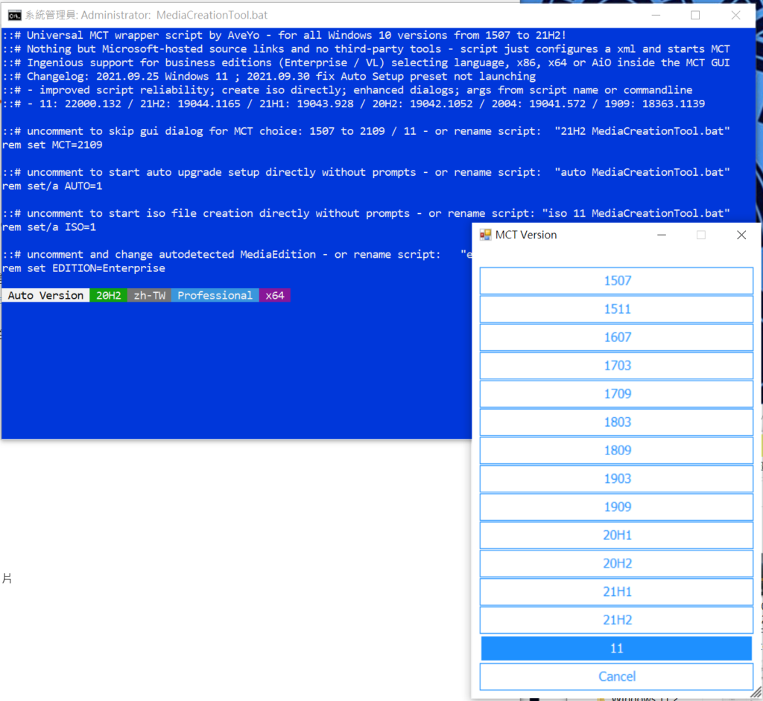
Task: Close the MediaCreationTool.bat console window
Action: click(735, 15)
